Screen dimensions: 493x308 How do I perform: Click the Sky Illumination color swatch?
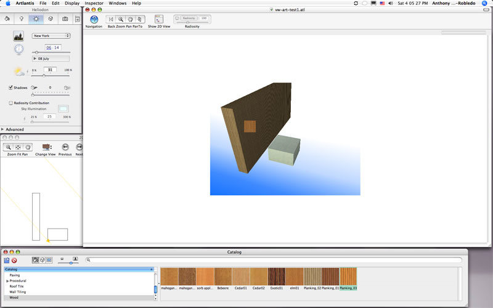63,109
